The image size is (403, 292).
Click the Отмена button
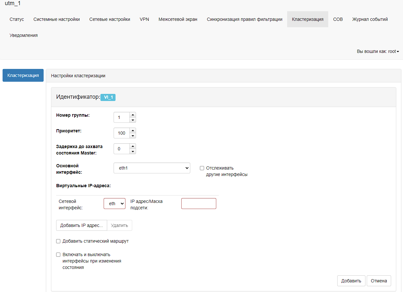click(379, 281)
